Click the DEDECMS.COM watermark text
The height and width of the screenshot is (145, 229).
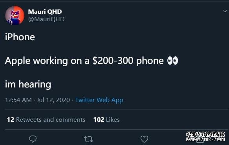(x=205, y=139)
